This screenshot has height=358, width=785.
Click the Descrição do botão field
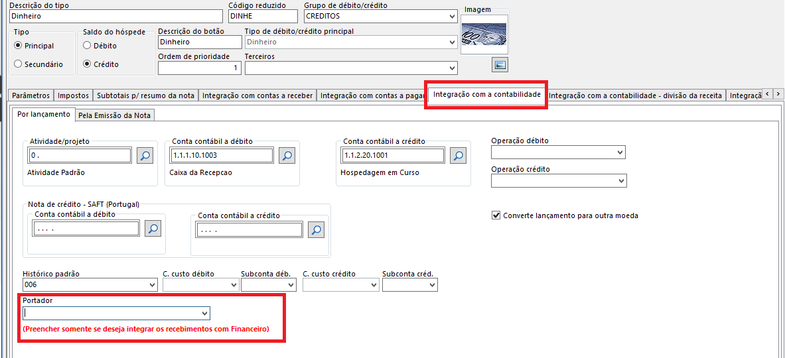200,42
